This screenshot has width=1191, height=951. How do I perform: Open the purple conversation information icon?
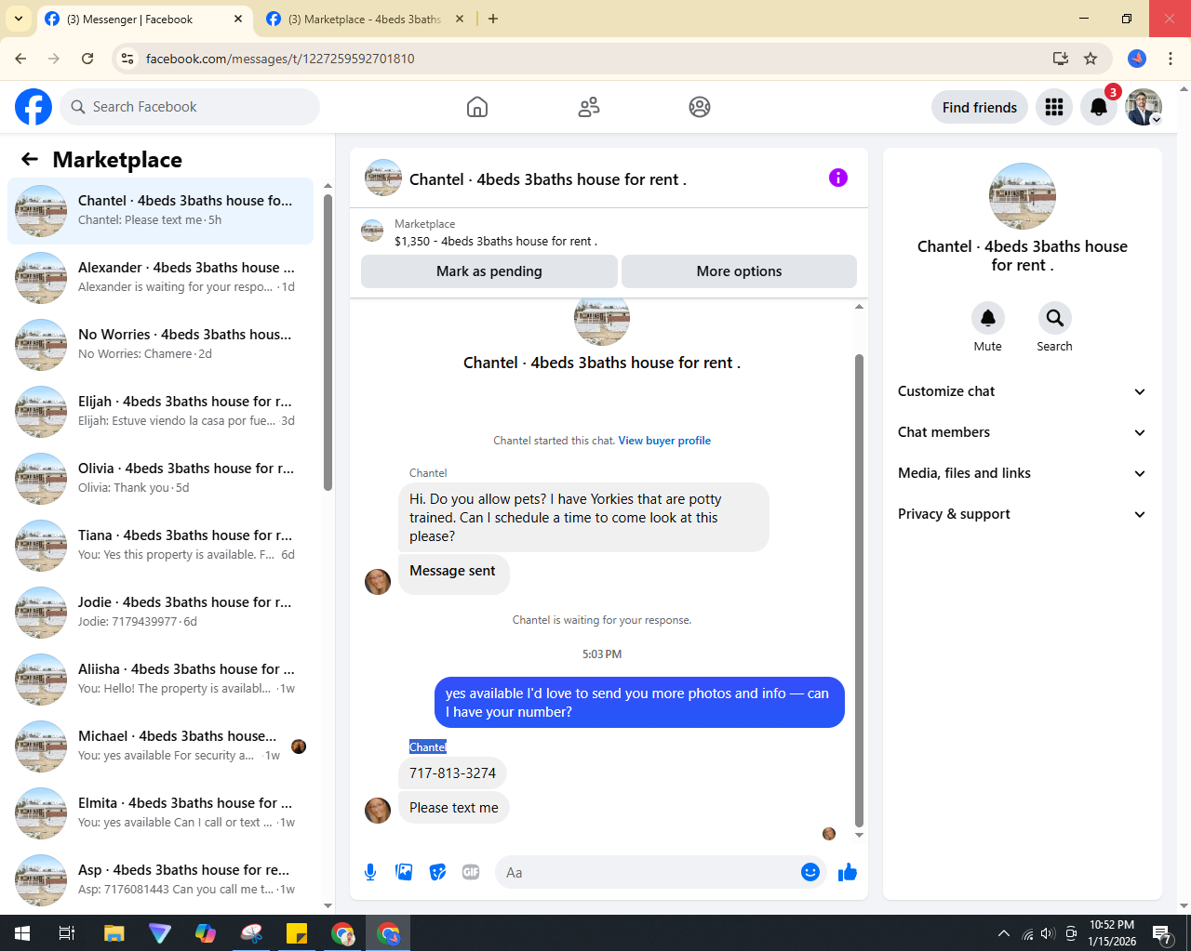click(838, 178)
